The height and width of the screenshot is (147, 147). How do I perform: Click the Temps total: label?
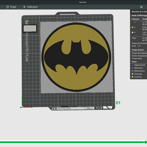(x=137, y=58)
